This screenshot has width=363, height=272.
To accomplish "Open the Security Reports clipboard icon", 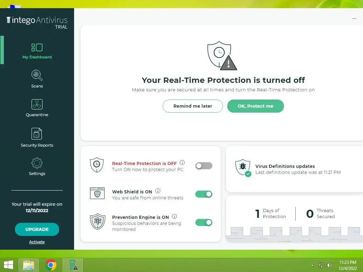I will click(x=37, y=134).
